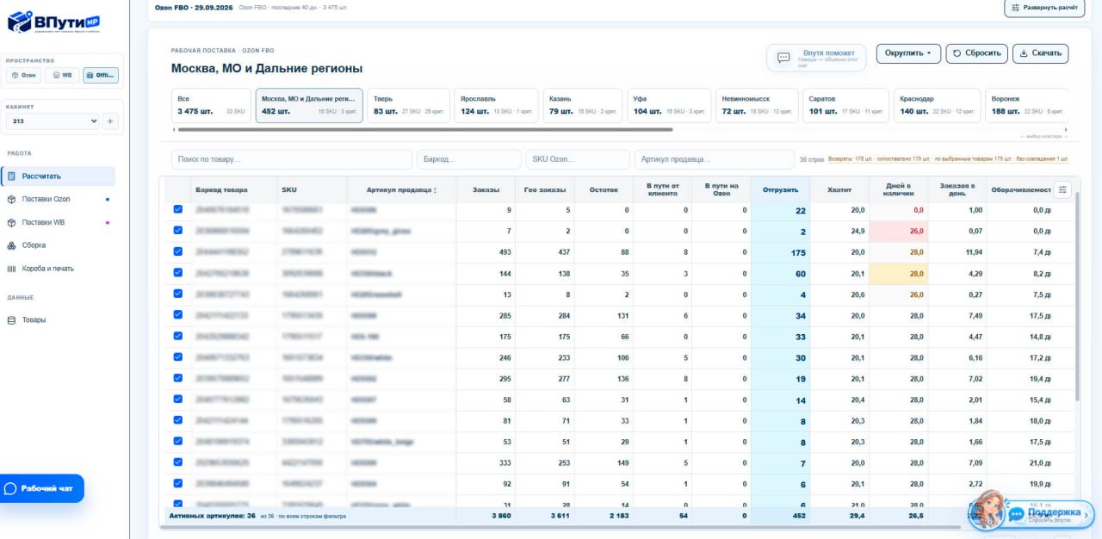Screen dimensions: 1102x539
Task: Uncheck the row with 333 orders
Action: point(178,462)
